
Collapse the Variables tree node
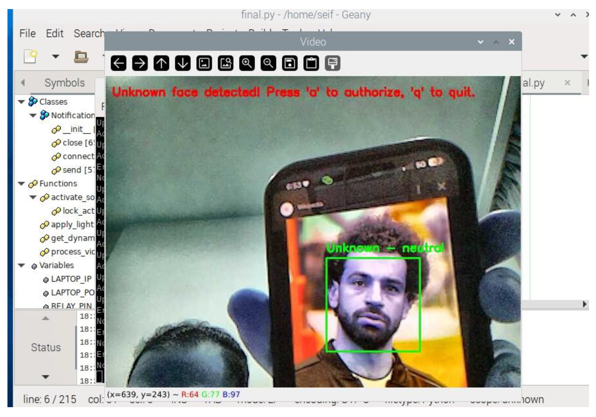[x=22, y=265]
